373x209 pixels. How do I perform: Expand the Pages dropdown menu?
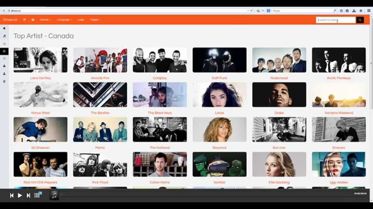(95, 20)
